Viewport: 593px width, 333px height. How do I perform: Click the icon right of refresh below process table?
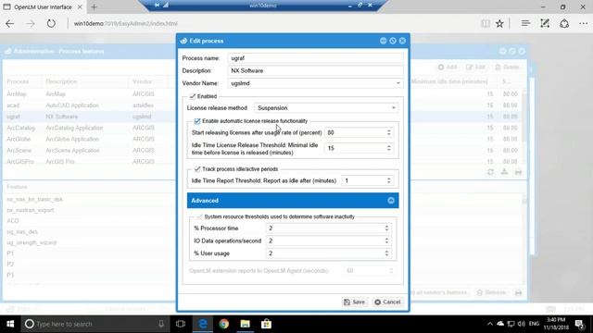pyautogui.click(x=504, y=172)
